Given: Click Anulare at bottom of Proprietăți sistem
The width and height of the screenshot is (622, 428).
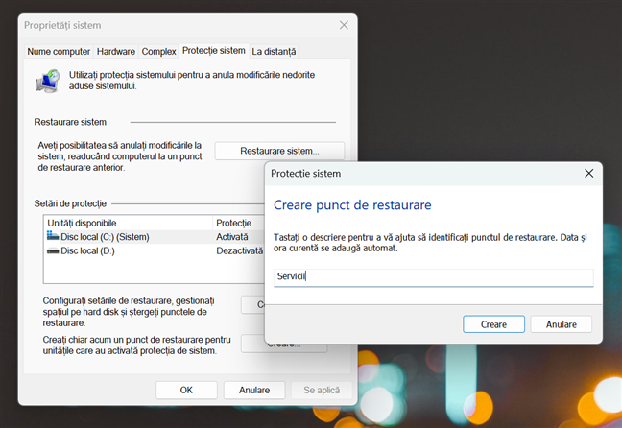Looking at the screenshot, I should [x=253, y=390].
